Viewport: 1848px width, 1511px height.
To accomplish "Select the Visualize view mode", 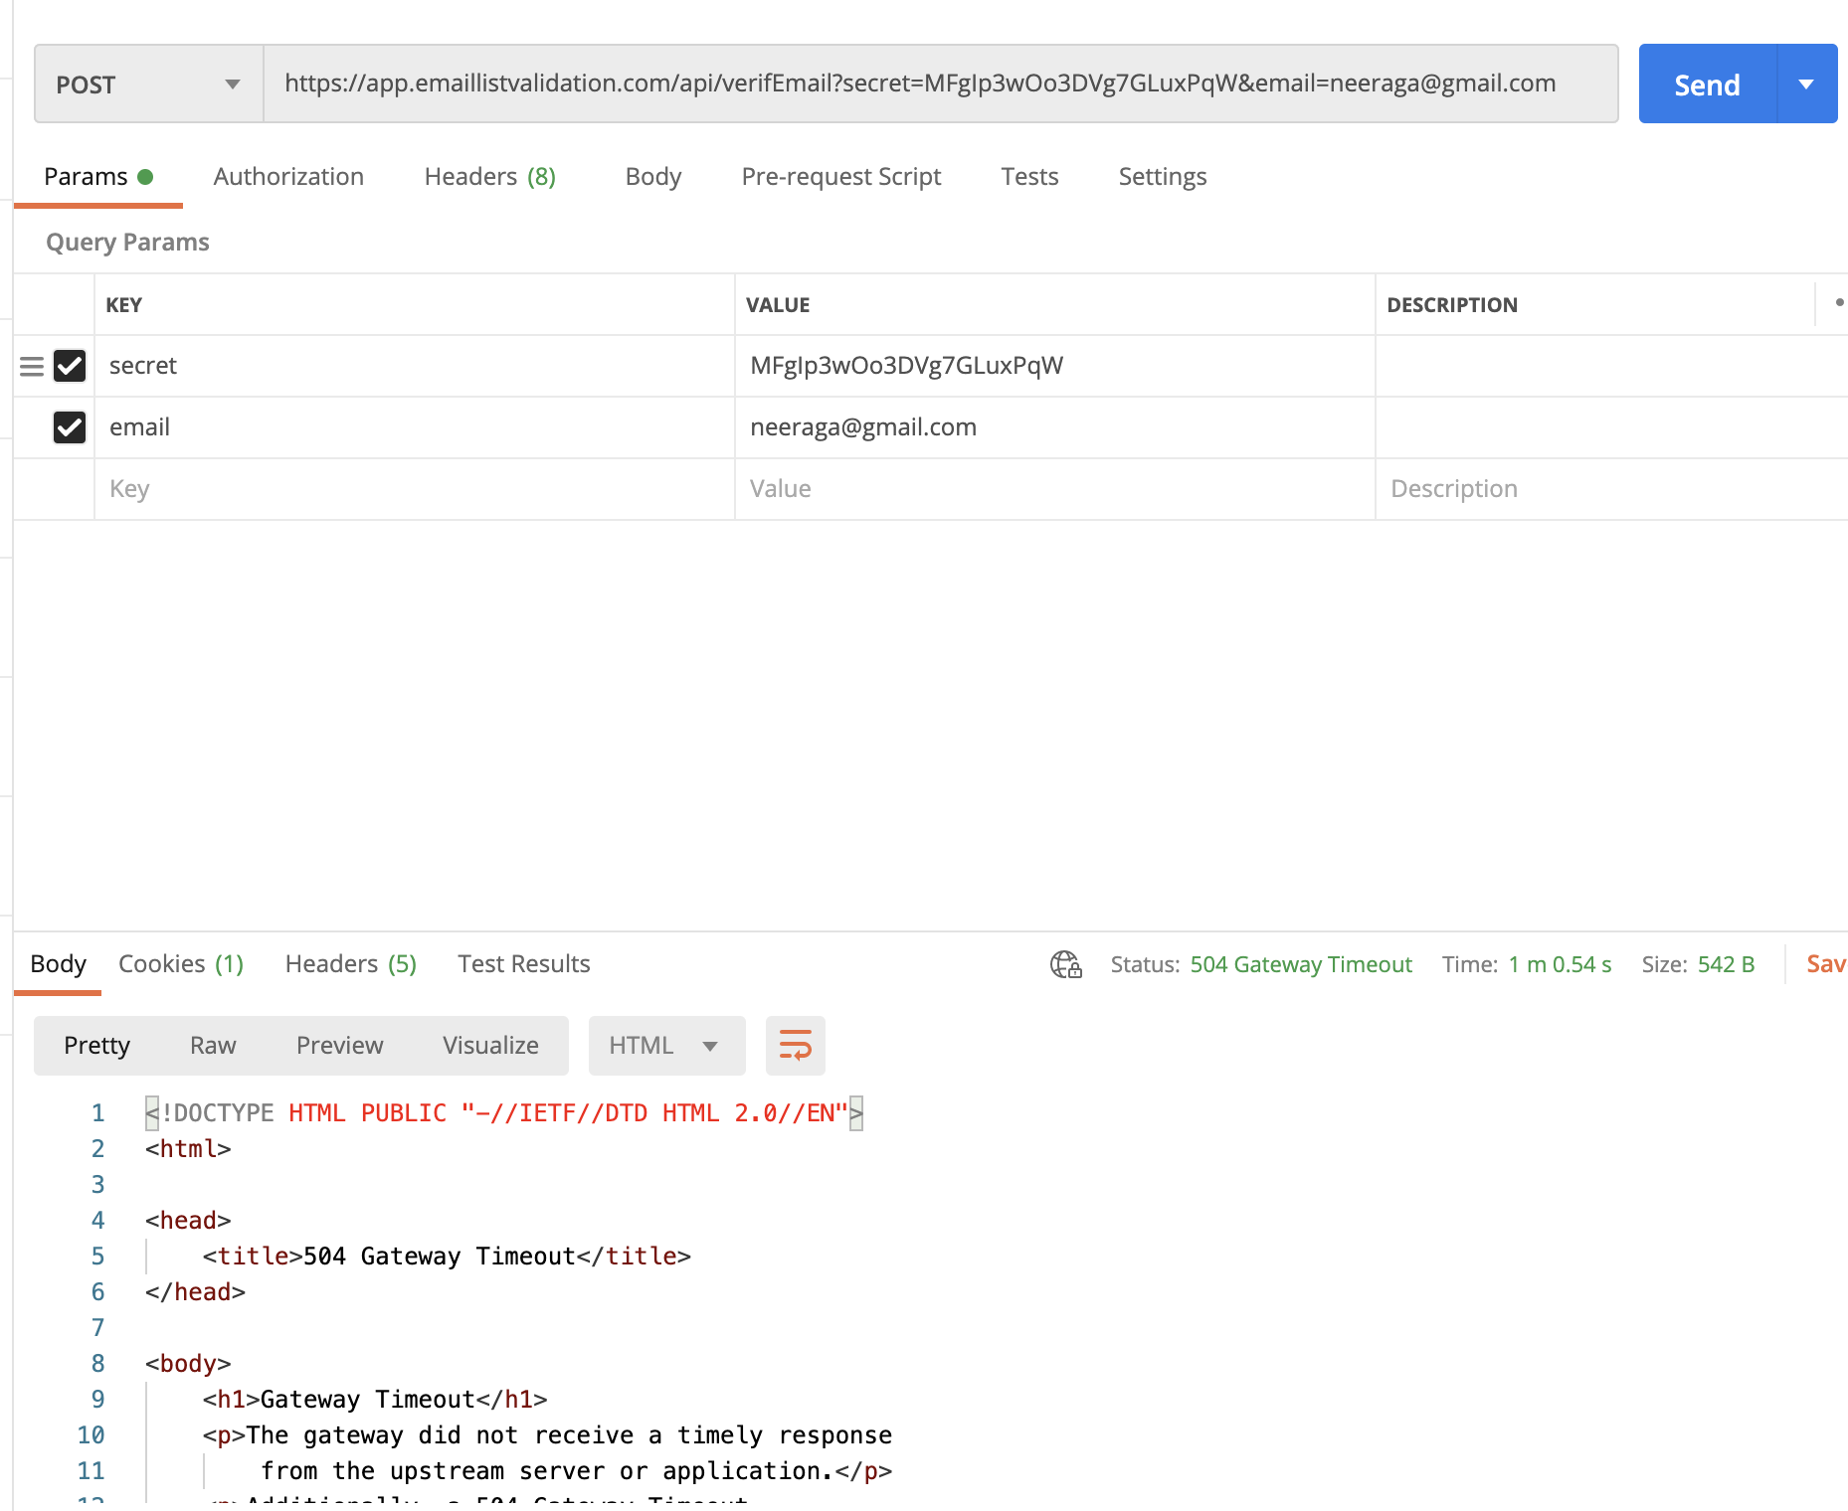I will click(x=490, y=1046).
